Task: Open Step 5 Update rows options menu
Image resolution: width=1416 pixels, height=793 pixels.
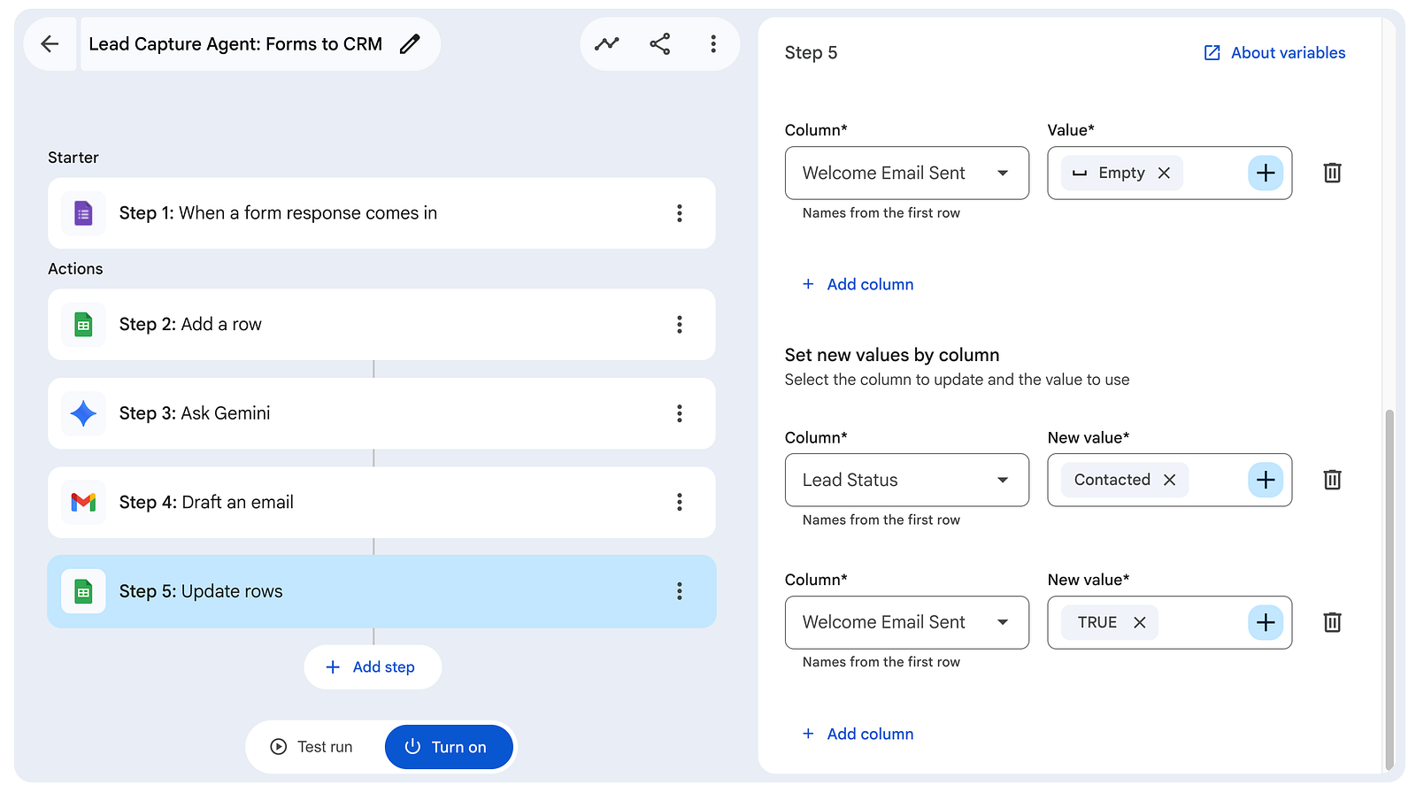Action: [x=680, y=591]
